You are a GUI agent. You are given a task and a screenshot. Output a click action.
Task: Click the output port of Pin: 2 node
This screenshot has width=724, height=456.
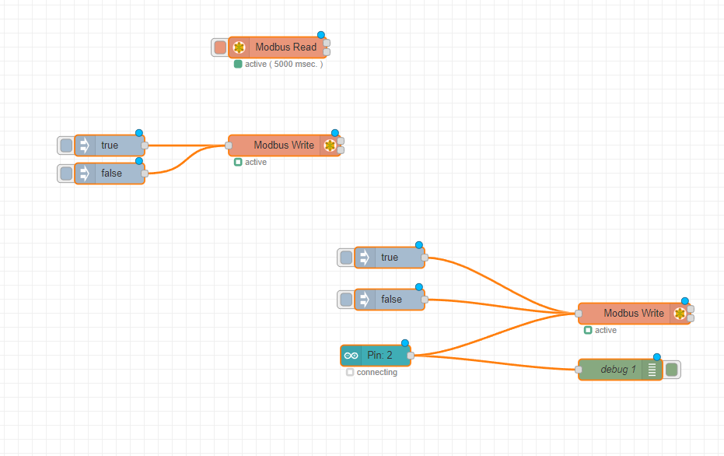tap(411, 356)
